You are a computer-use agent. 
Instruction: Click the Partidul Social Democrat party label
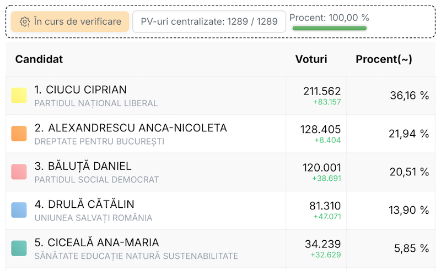point(96,180)
